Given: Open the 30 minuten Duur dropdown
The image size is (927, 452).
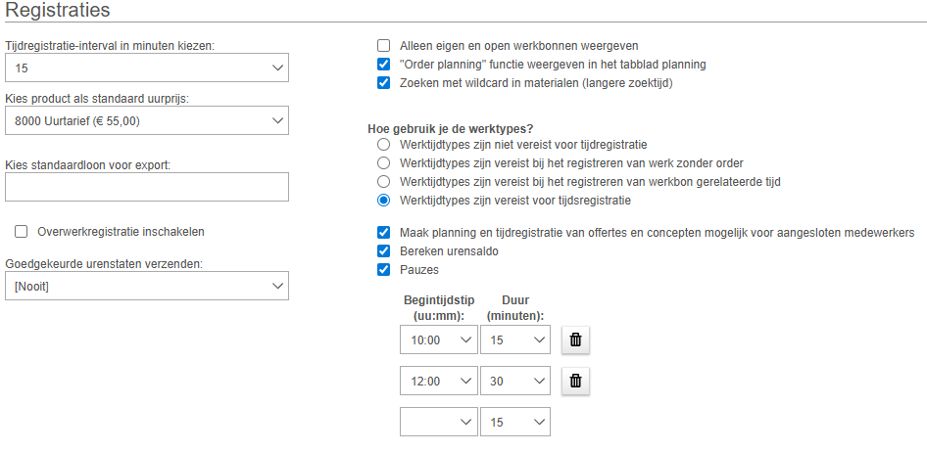Looking at the screenshot, I should (x=514, y=381).
